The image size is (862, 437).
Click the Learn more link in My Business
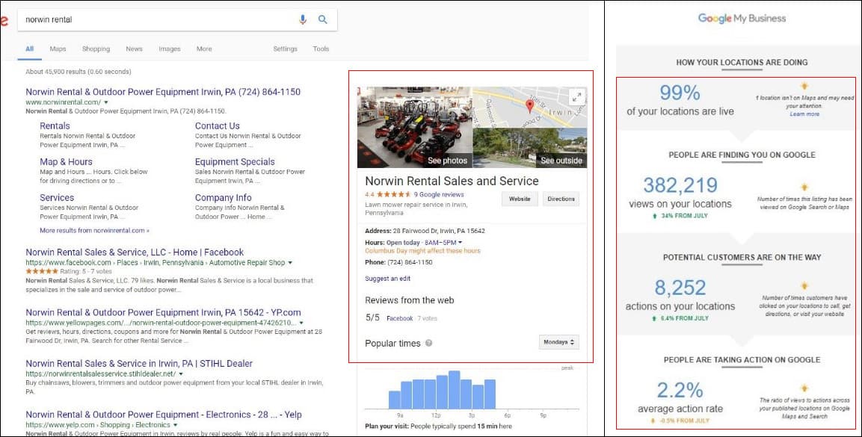click(804, 114)
